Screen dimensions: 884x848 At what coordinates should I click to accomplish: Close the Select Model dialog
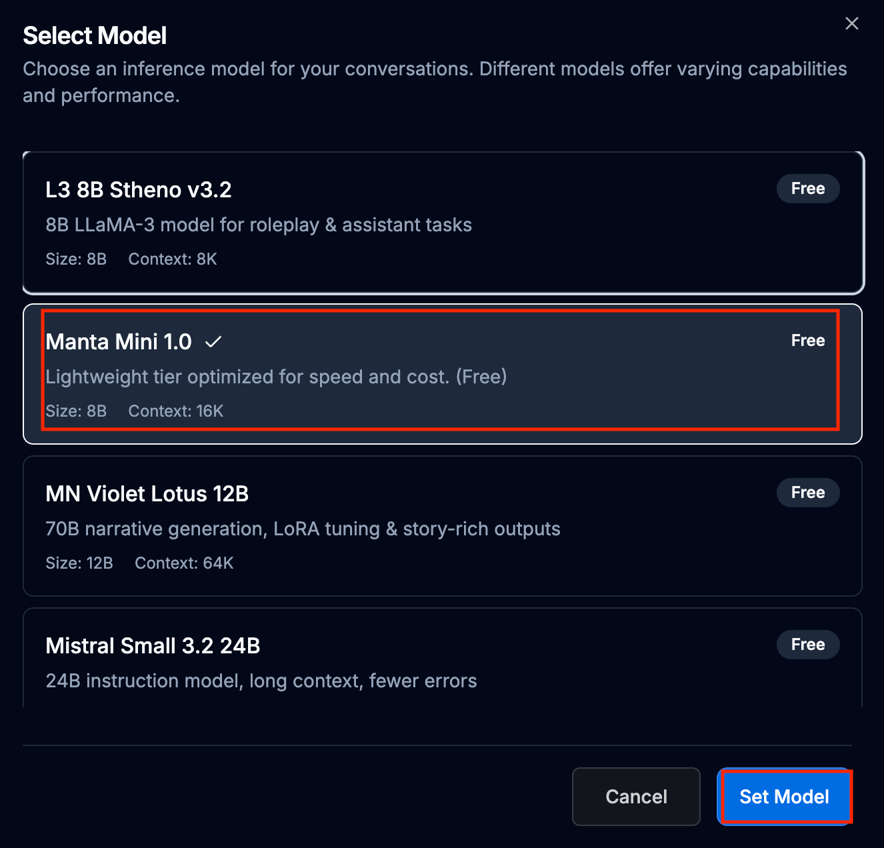[851, 23]
